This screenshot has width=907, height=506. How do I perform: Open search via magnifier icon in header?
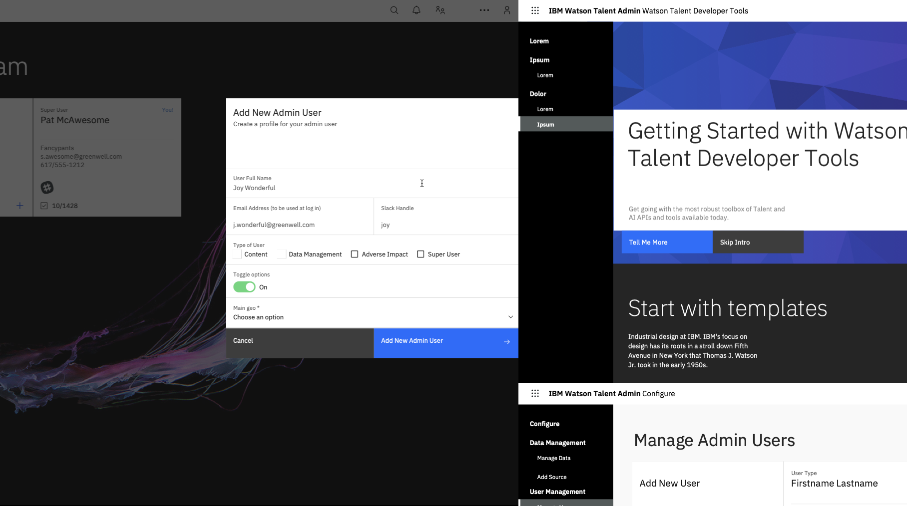click(394, 10)
